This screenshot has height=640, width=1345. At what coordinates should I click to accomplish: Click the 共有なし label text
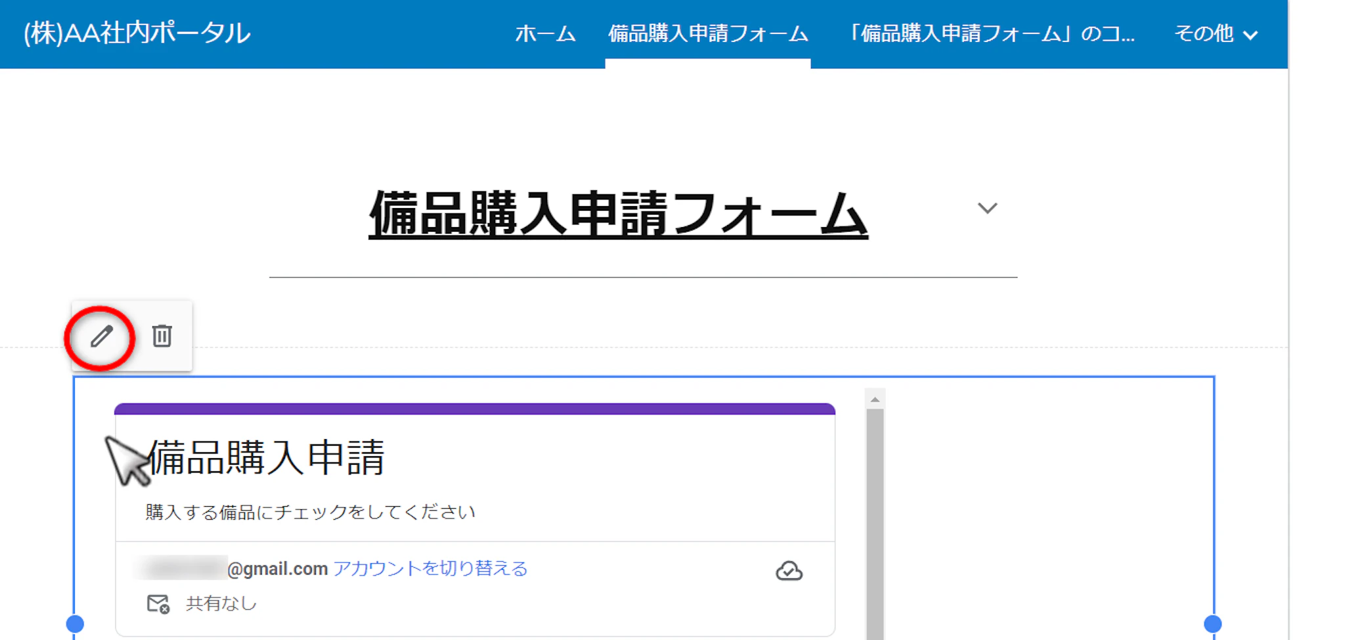(x=221, y=604)
